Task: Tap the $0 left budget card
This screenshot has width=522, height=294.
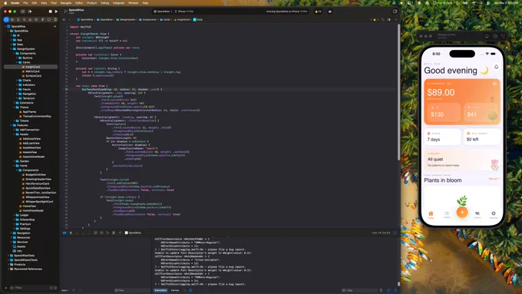Action: tap(482, 137)
